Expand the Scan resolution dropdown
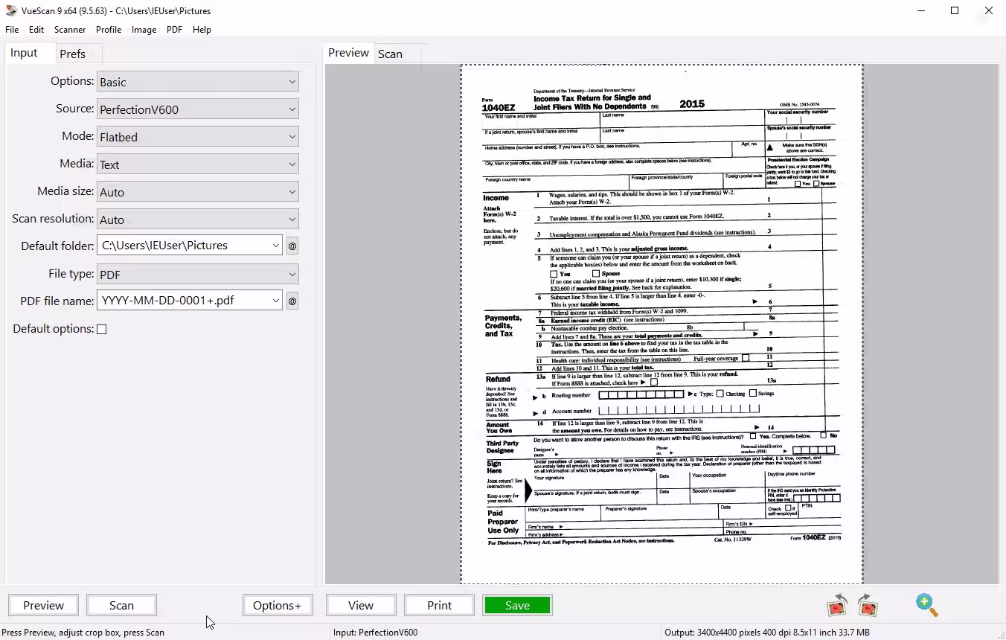Image resolution: width=1006 pixels, height=640 pixels. click(198, 220)
